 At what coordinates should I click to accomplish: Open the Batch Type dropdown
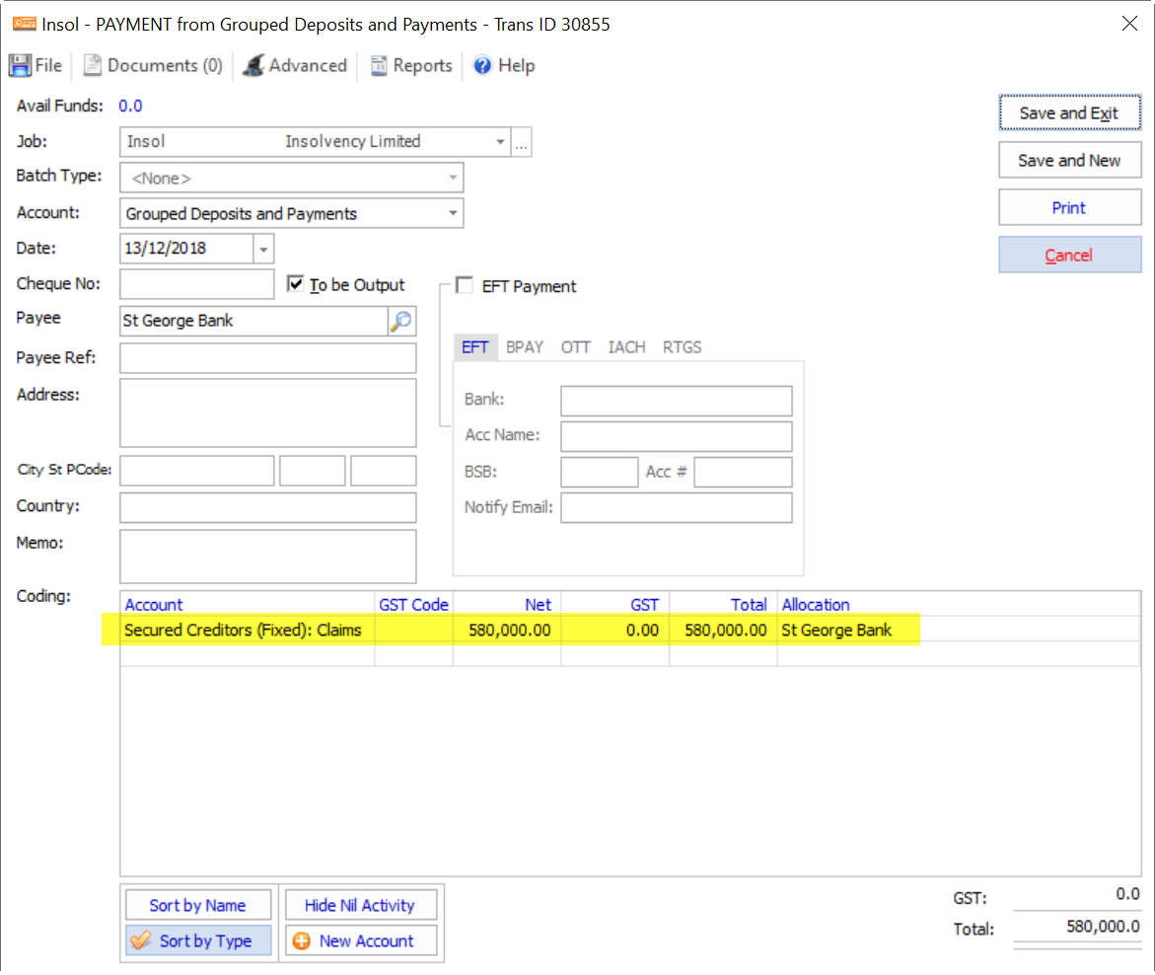[453, 178]
